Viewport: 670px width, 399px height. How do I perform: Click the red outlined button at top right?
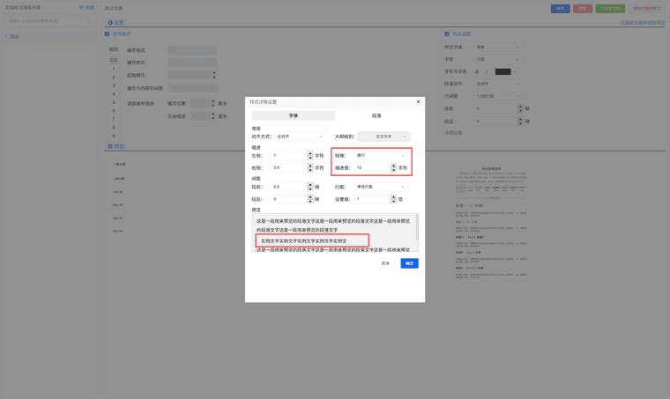[x=646, y=9]
